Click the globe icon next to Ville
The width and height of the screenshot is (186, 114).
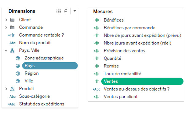click(18, 81)
